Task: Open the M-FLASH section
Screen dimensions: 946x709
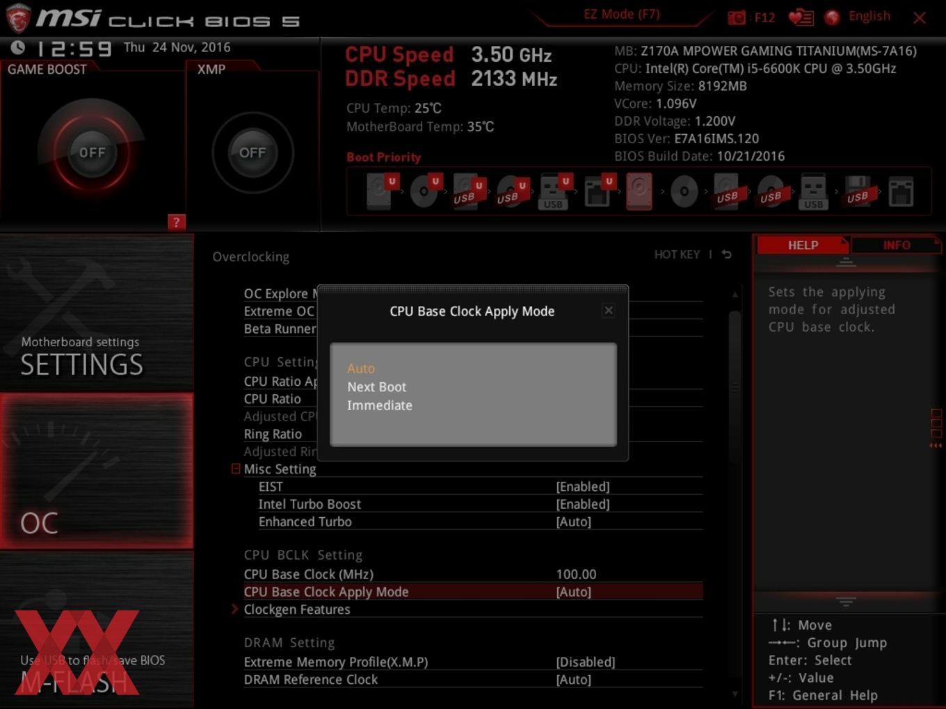Action: coord(97,630)
